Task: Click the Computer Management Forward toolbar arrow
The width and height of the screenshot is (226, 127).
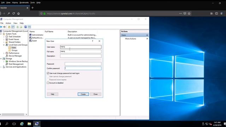Action: pyautogui.click(x=5, y=27)
